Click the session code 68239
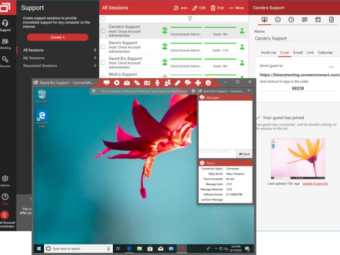The width and height of the screenshot is (340, 255). (297, 88)
